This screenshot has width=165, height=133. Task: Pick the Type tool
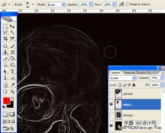[12, 72]
